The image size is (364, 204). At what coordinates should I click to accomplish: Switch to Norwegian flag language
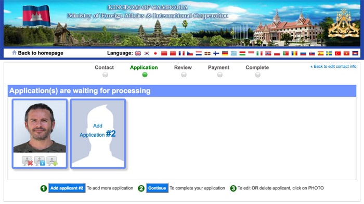pyautogui.click(x=268, y=53)
